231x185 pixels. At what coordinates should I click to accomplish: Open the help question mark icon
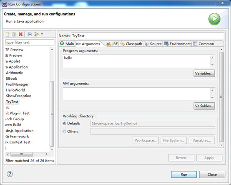click(x=10, y=174)
